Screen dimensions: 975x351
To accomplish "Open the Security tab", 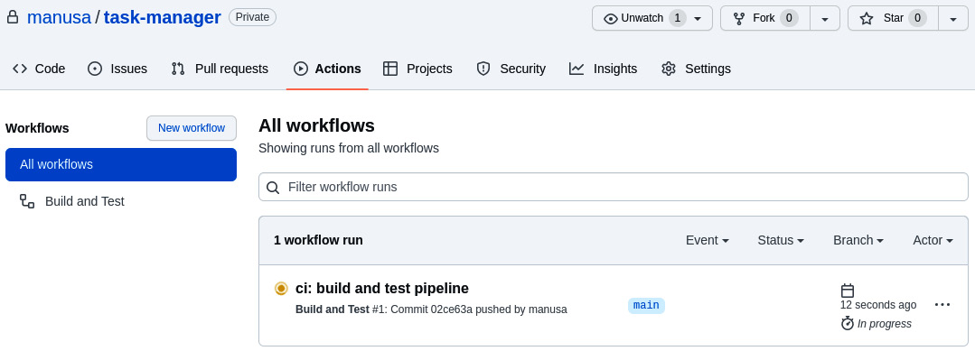I will (511, 69).
